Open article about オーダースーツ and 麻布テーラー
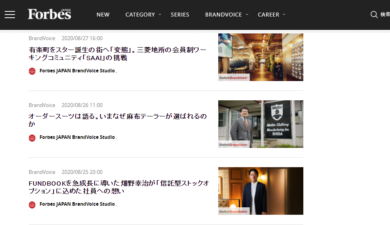 pyautogui.click(x=118, y=120)
